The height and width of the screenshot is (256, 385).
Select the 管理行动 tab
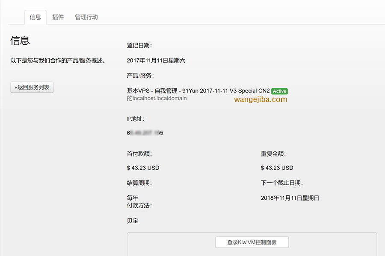click(86, 17)
